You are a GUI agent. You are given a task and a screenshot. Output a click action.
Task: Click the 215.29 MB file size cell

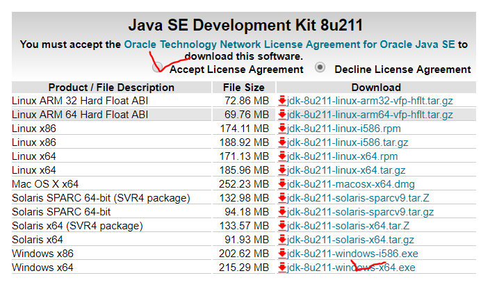click(244, 268)
